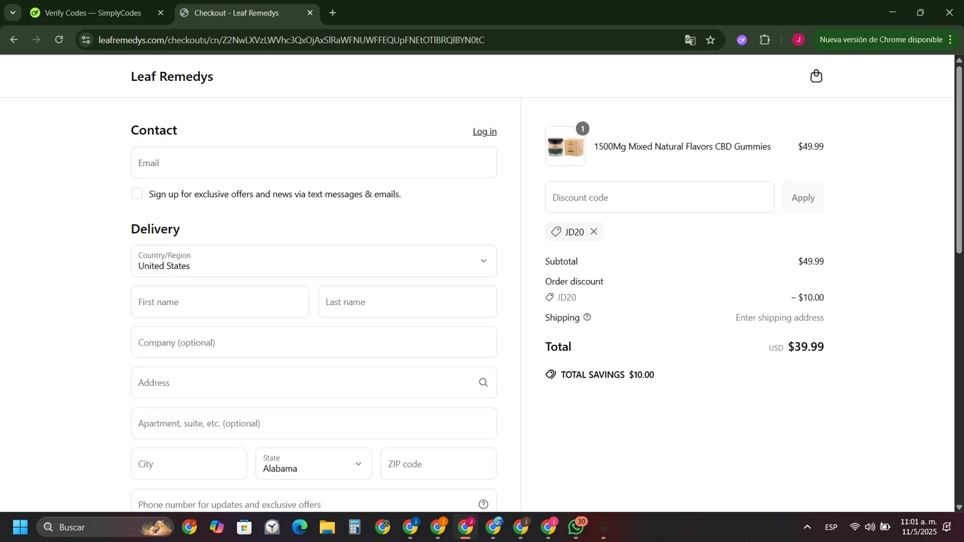Open Calculator from the taskbar
The height and width of the screenshot is (542, 964).
355,527
